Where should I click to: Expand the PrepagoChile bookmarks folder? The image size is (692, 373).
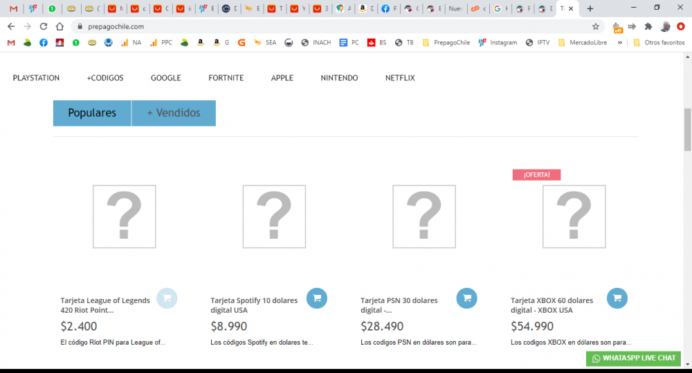click(446, 43)
